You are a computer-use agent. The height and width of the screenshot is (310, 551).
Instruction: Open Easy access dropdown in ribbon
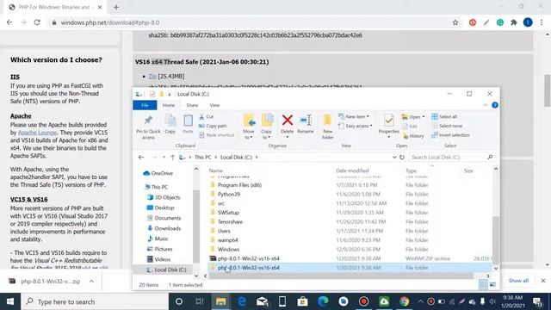pyautogui.click(x=355, y=126)
